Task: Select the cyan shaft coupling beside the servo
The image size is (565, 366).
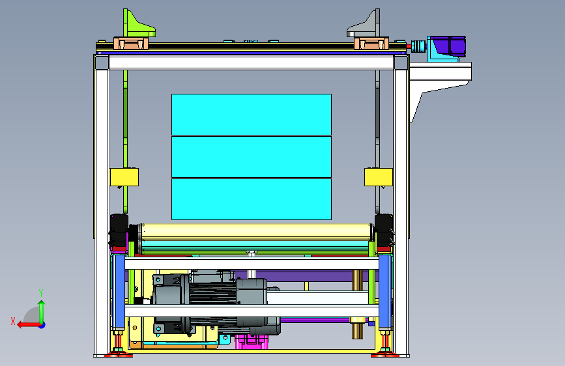Action: (419, 46)
